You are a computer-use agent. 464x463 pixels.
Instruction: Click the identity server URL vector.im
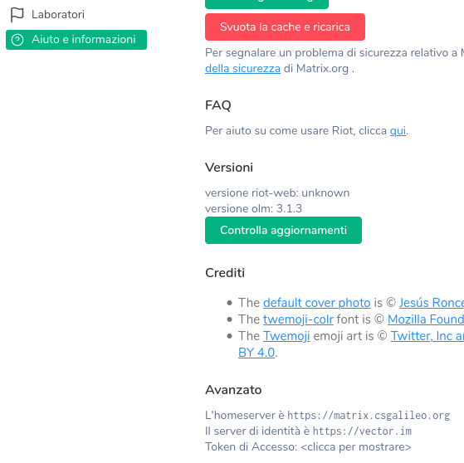pyautogui.click(x=362, y=431)
